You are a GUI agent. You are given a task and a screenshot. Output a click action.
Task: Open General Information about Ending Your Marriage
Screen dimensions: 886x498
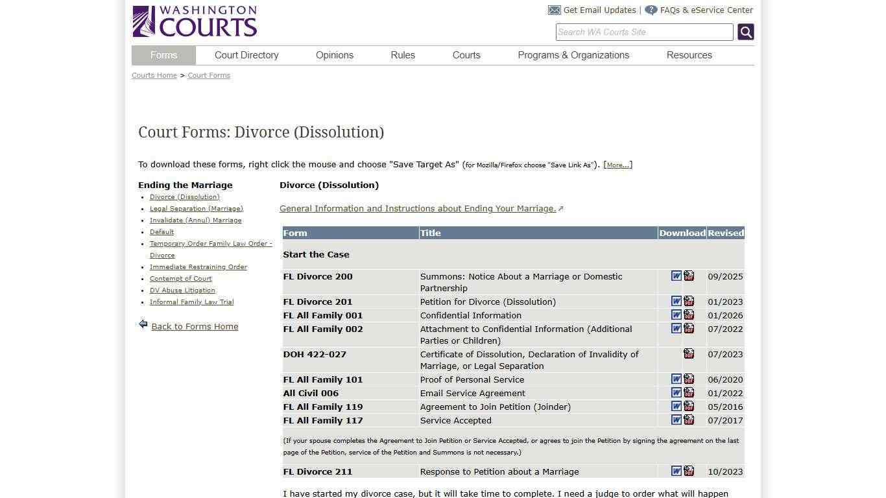(x=418, y=208)
